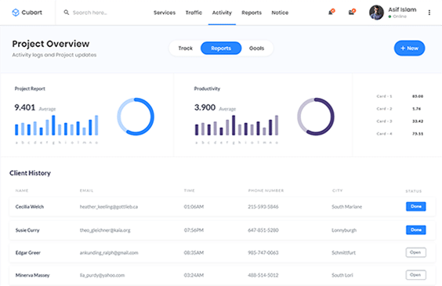Open the messages inbox icon
Image resolution: width=442 pixels, height=286 pixels.
click(352, 12)
